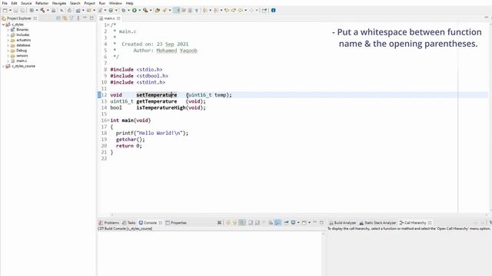Open the Help menu

pos(129,3)
